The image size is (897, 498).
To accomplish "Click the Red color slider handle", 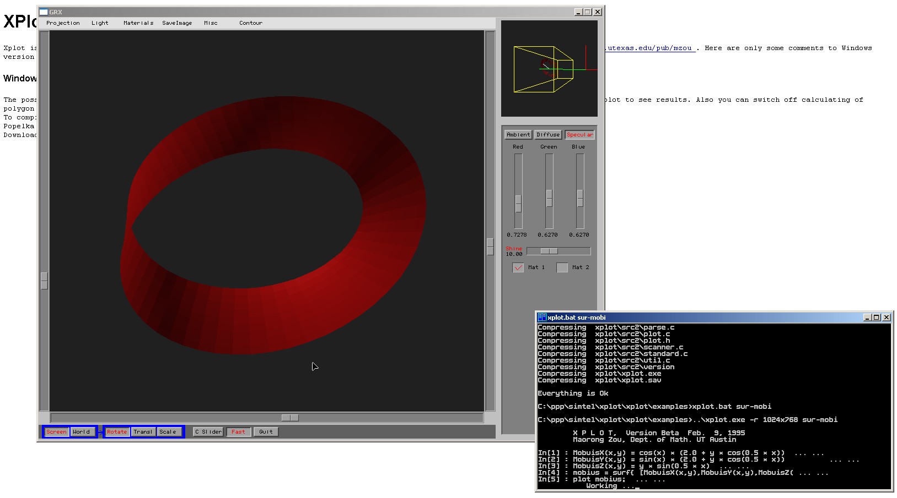I will click(x=518, y=204).
